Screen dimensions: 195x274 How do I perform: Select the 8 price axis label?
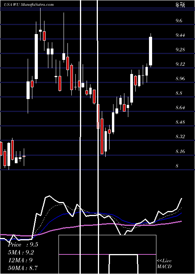click(177, 166)
